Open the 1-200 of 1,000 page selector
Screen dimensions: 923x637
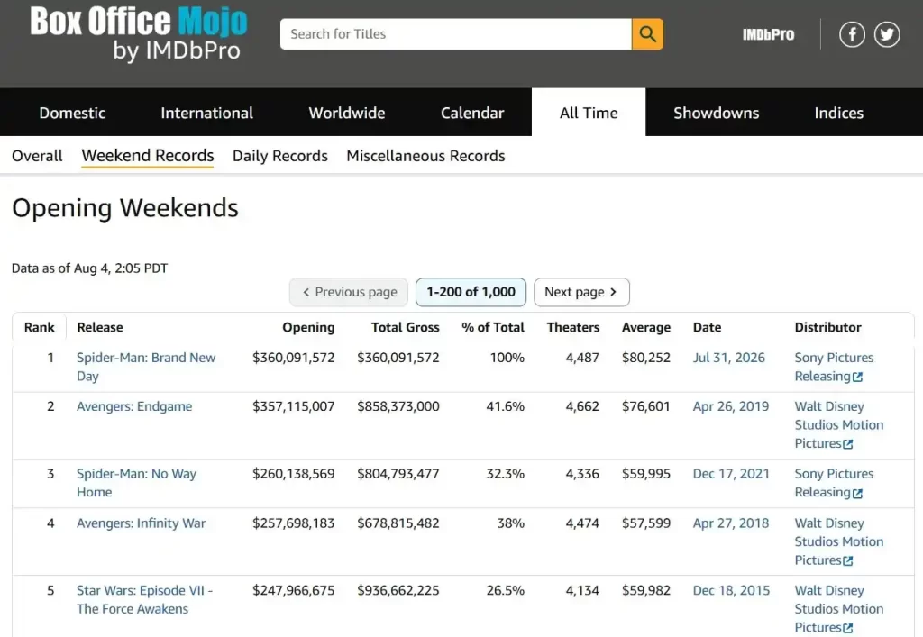click(x=471, y=292)
